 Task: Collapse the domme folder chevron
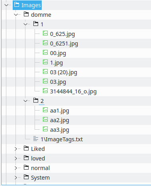point(16,15)
